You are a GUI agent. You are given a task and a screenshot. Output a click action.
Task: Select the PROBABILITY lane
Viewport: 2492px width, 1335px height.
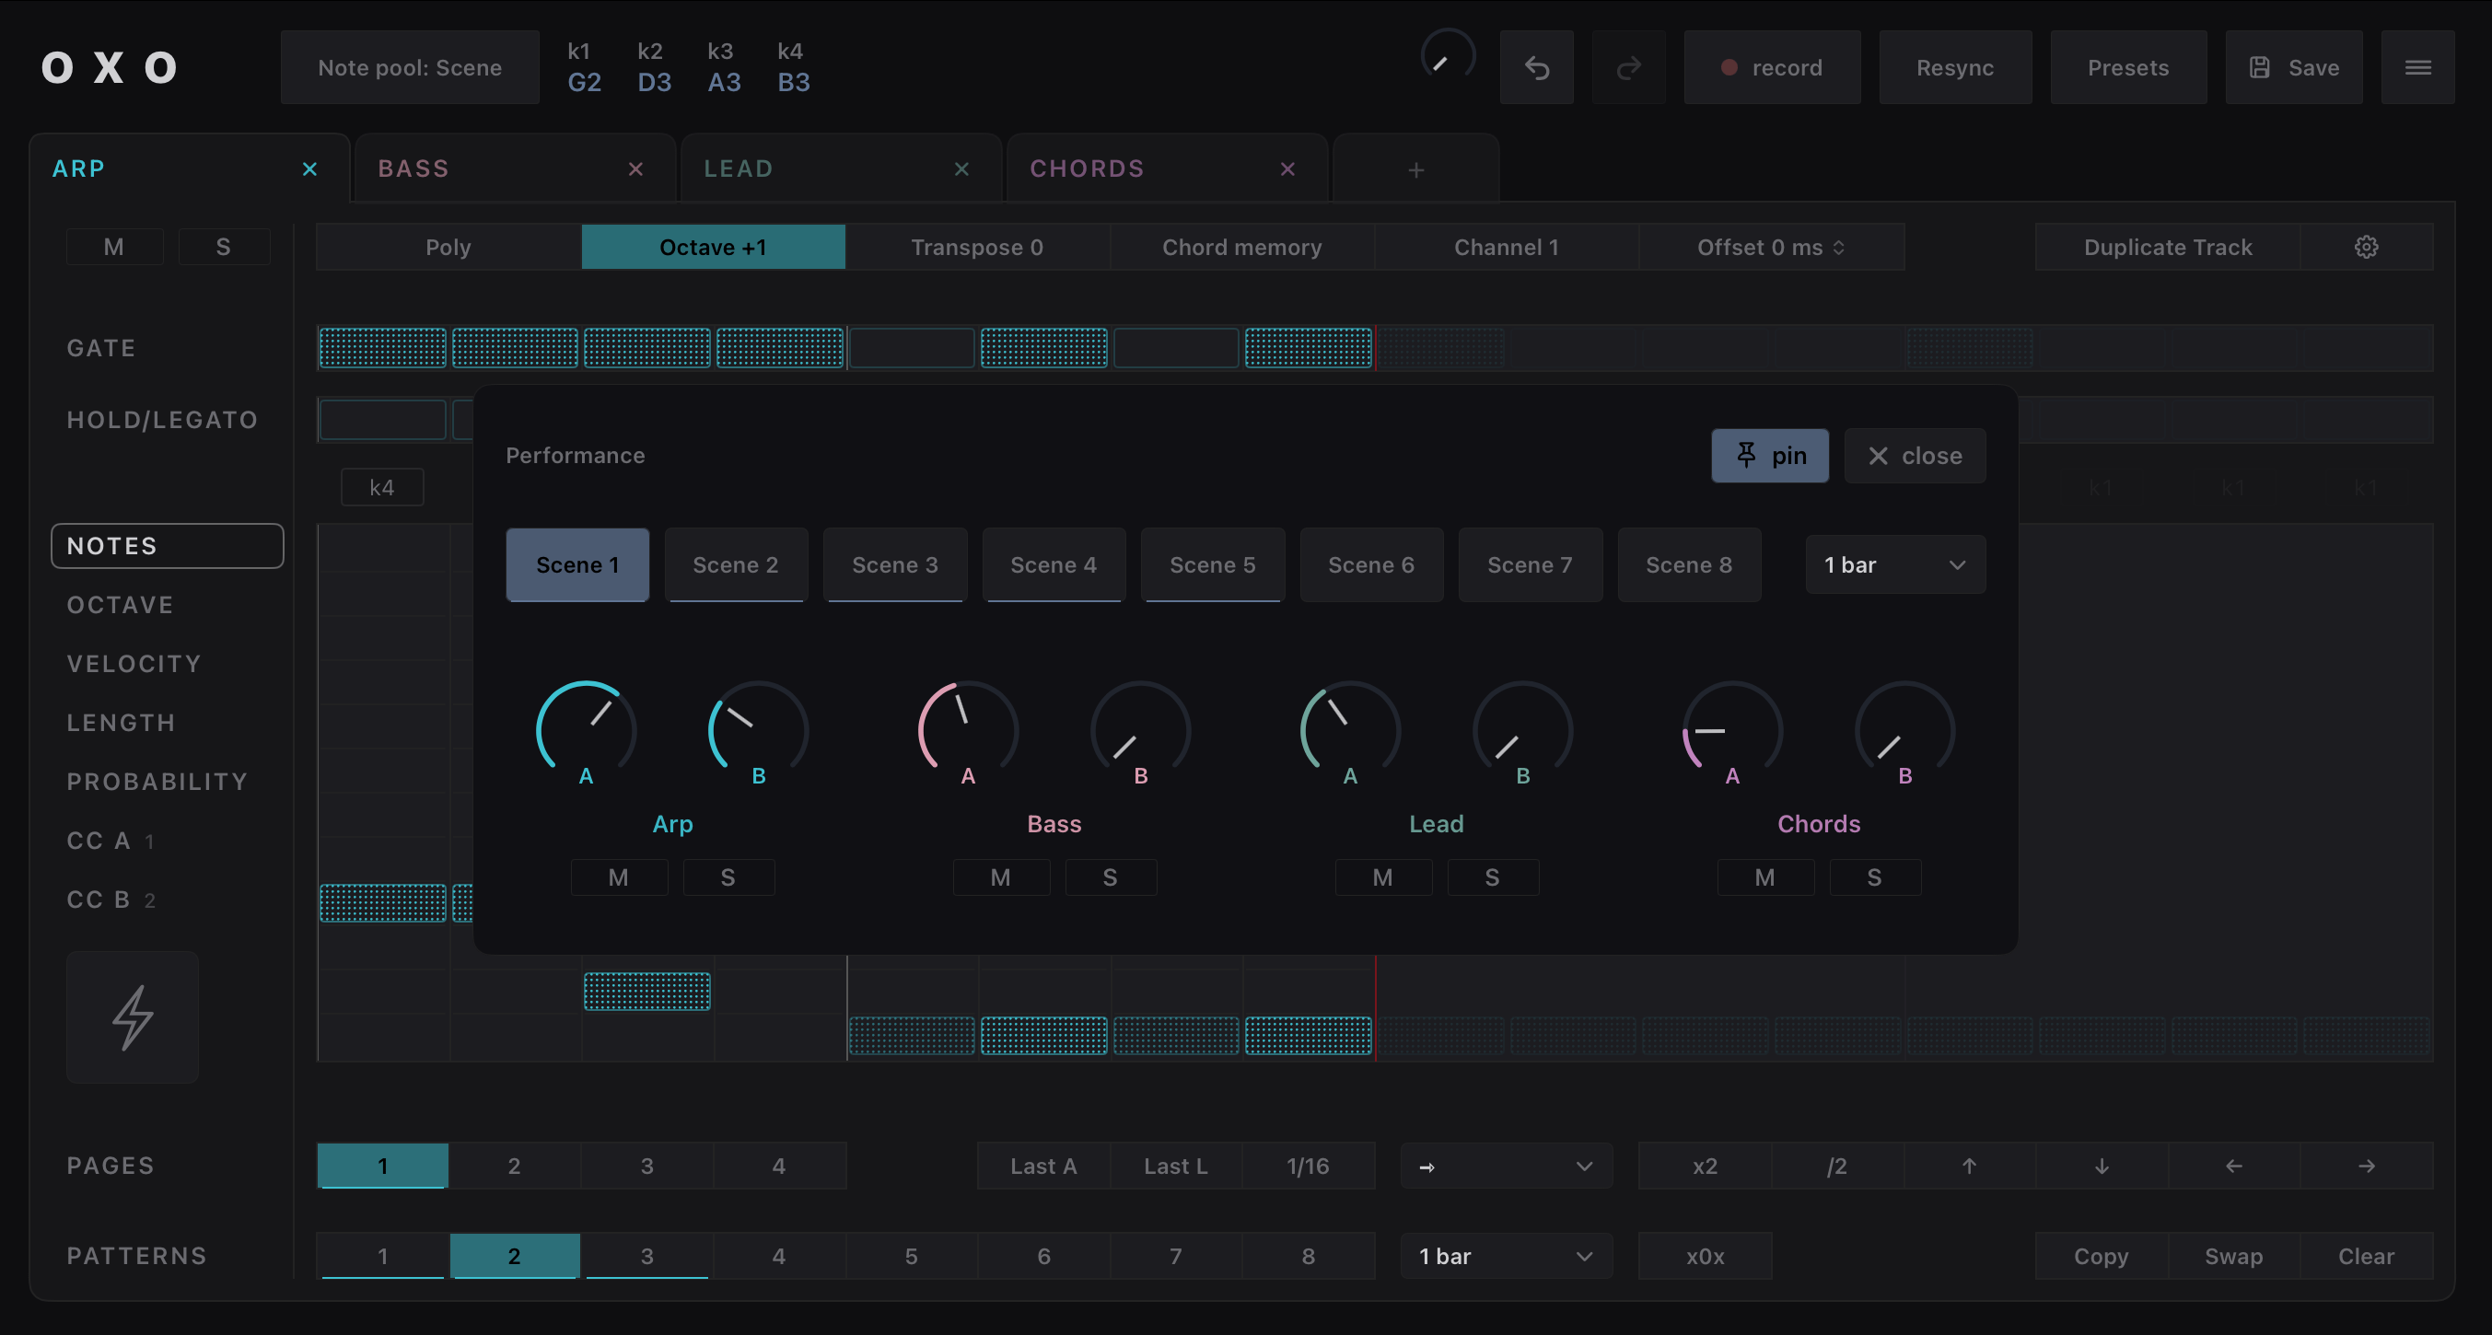tap(157, 782)
